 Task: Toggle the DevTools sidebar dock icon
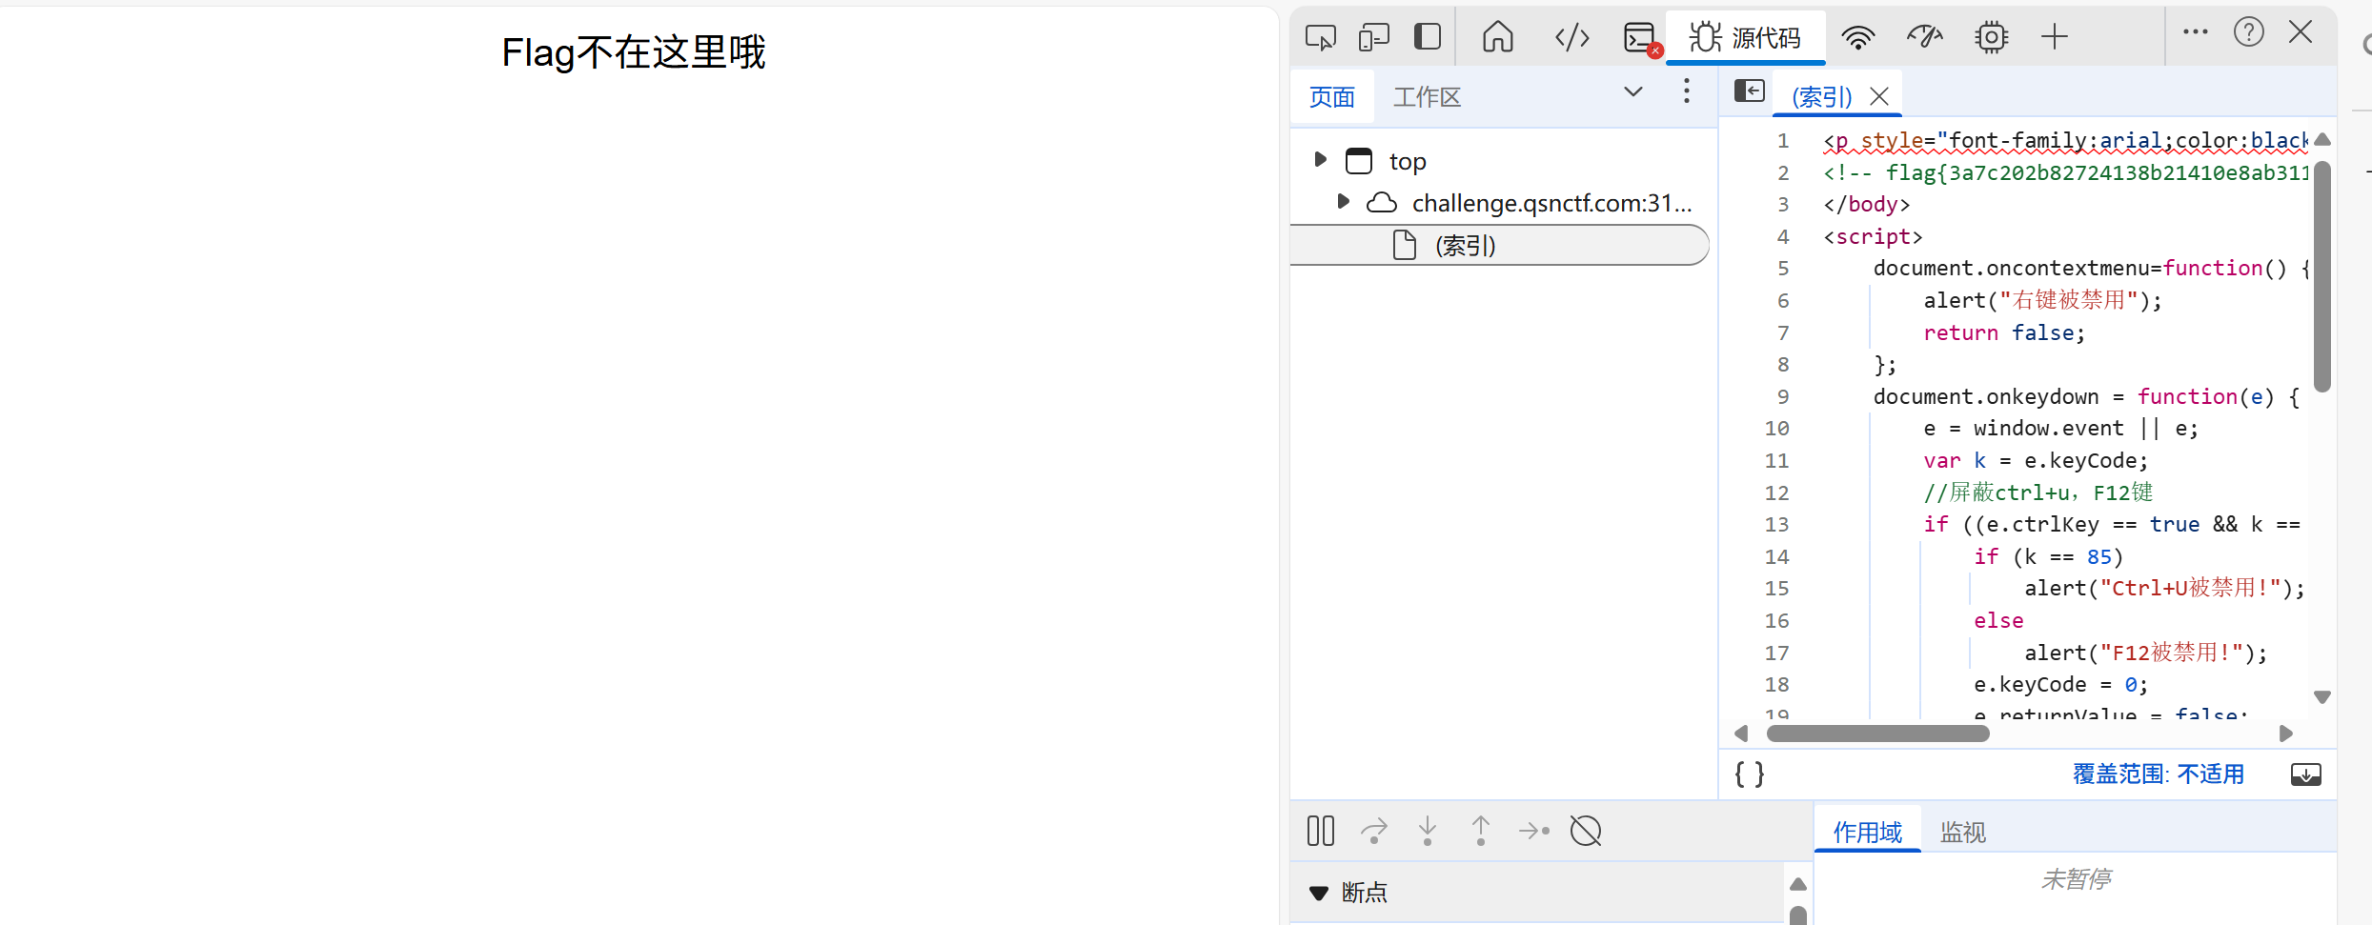click(x=1427, y=37)
